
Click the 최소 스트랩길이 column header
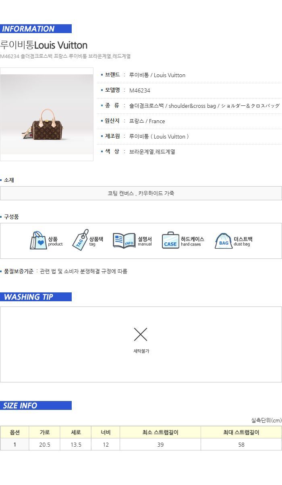[x=160, y=432]
